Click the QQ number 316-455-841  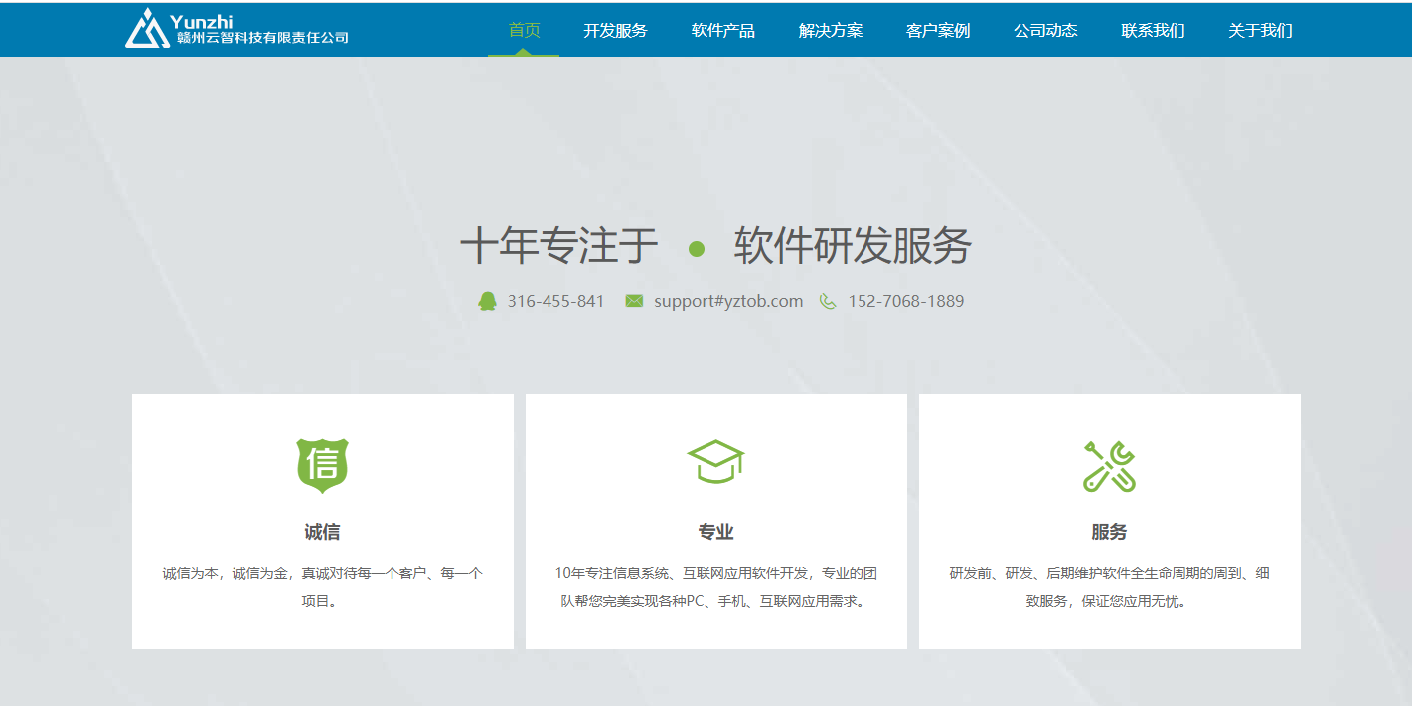[555, 301]
